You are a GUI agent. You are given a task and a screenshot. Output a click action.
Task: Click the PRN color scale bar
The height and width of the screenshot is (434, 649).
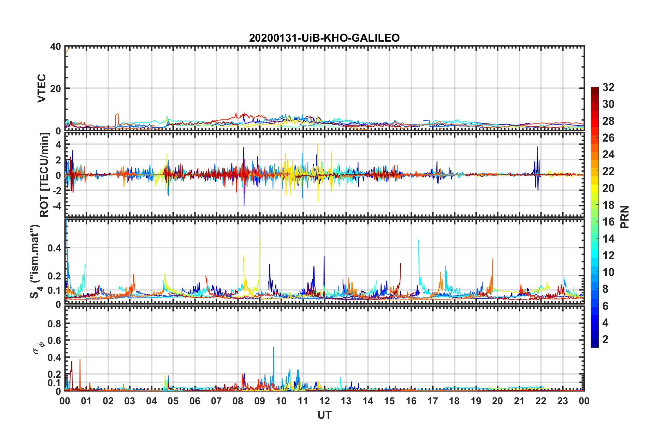coord(595,217)
